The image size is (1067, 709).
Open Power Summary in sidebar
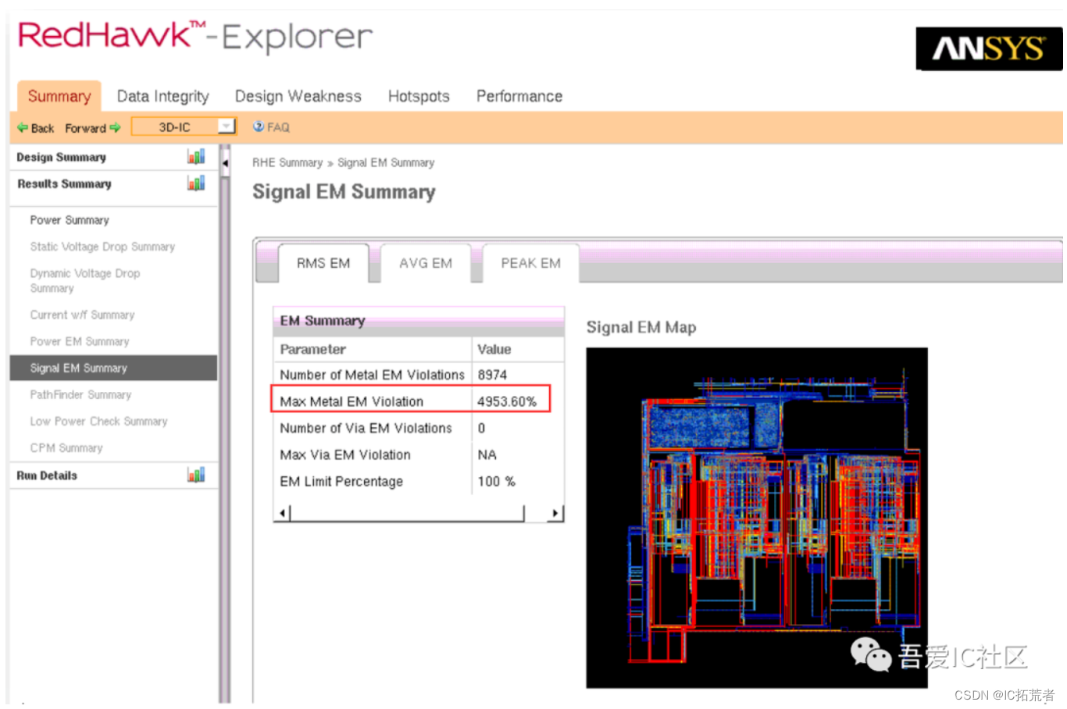[70, 220]
